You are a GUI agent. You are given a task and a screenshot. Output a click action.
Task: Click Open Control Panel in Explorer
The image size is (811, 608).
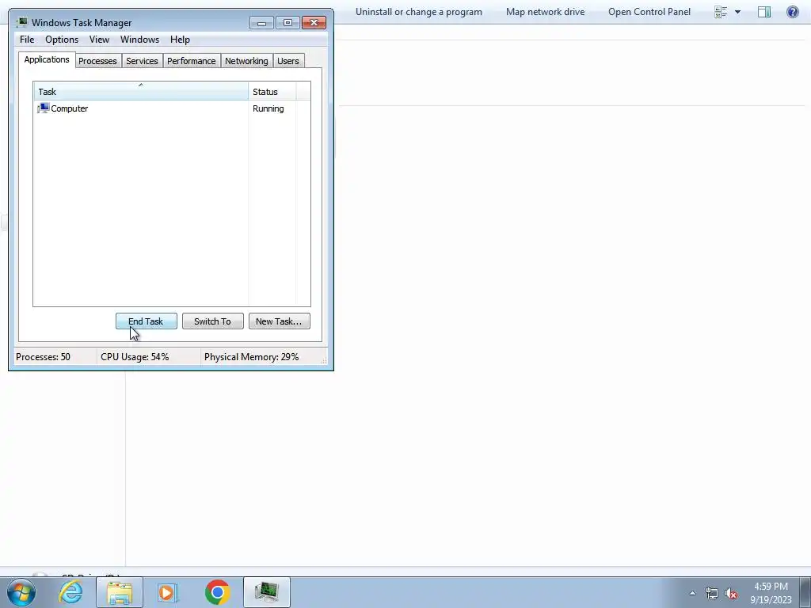[x=649, y=12]
